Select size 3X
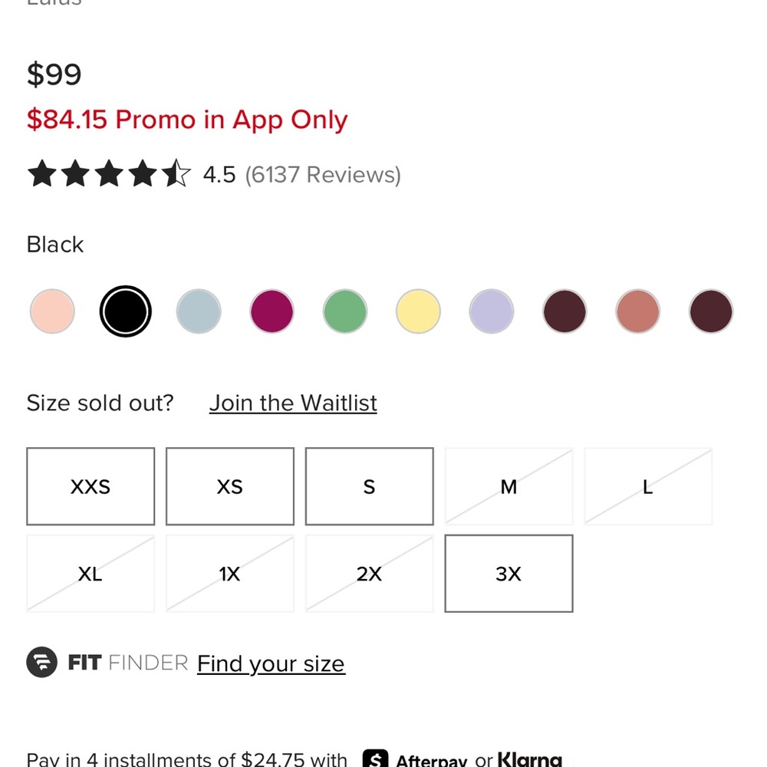 point(509,574)
